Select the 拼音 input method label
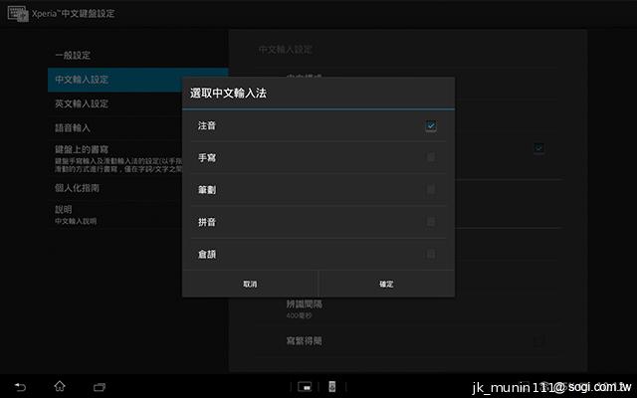 207,222
